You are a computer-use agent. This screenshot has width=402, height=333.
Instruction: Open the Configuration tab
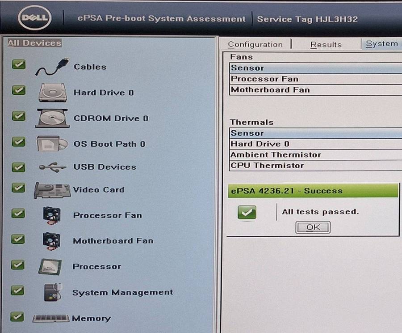pyautogui.click(x=255, y=44)
